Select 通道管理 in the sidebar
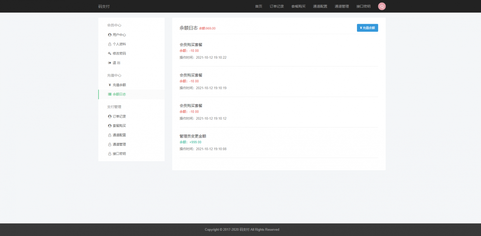 pyautogui.click(x=119, y=144)
